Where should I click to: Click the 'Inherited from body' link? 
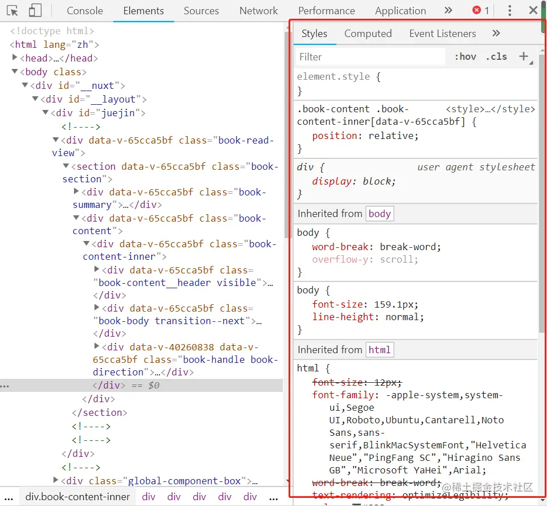pyautogui.click(x=380, y=214)
